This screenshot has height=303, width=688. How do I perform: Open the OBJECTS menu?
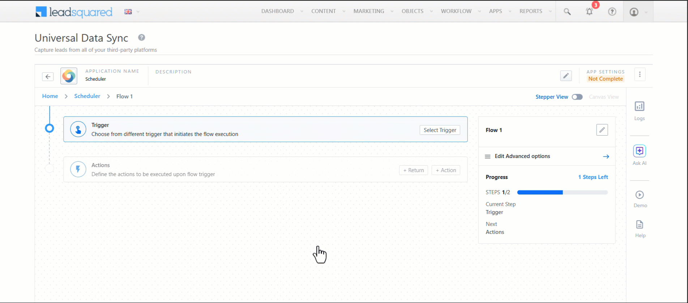click(x=413, y=11)
